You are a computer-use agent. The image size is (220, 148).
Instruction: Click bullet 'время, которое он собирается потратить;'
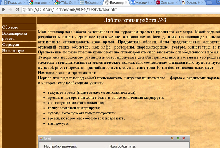click(86, 118)
